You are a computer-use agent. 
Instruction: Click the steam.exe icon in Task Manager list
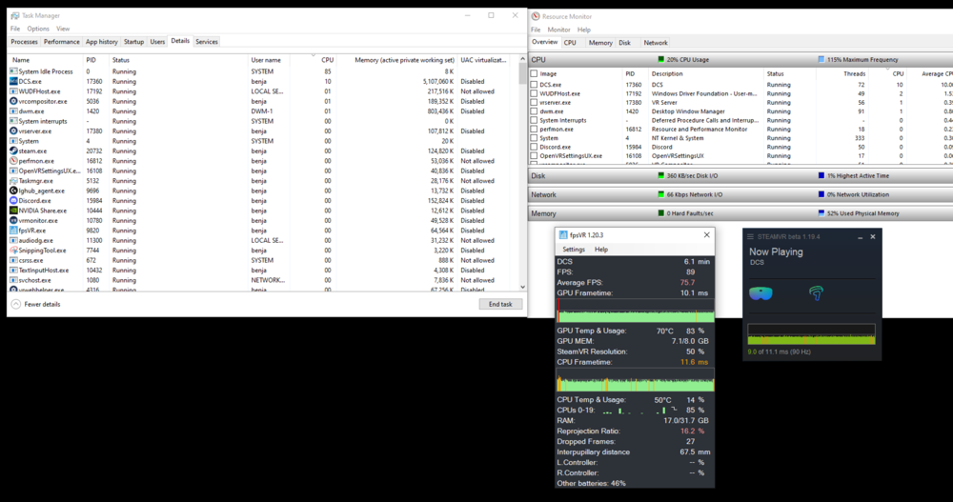coord(13,151)
